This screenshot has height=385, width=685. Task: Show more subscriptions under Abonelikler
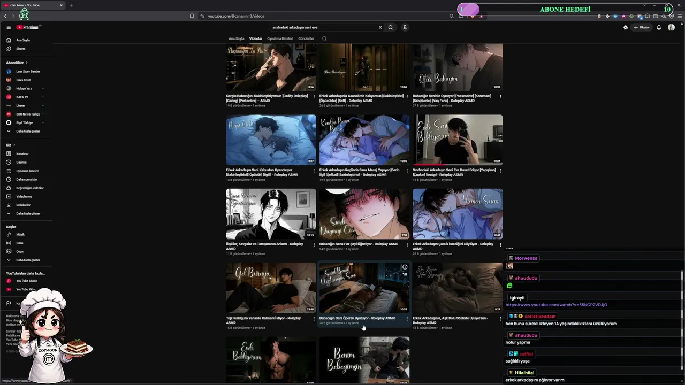28,131
